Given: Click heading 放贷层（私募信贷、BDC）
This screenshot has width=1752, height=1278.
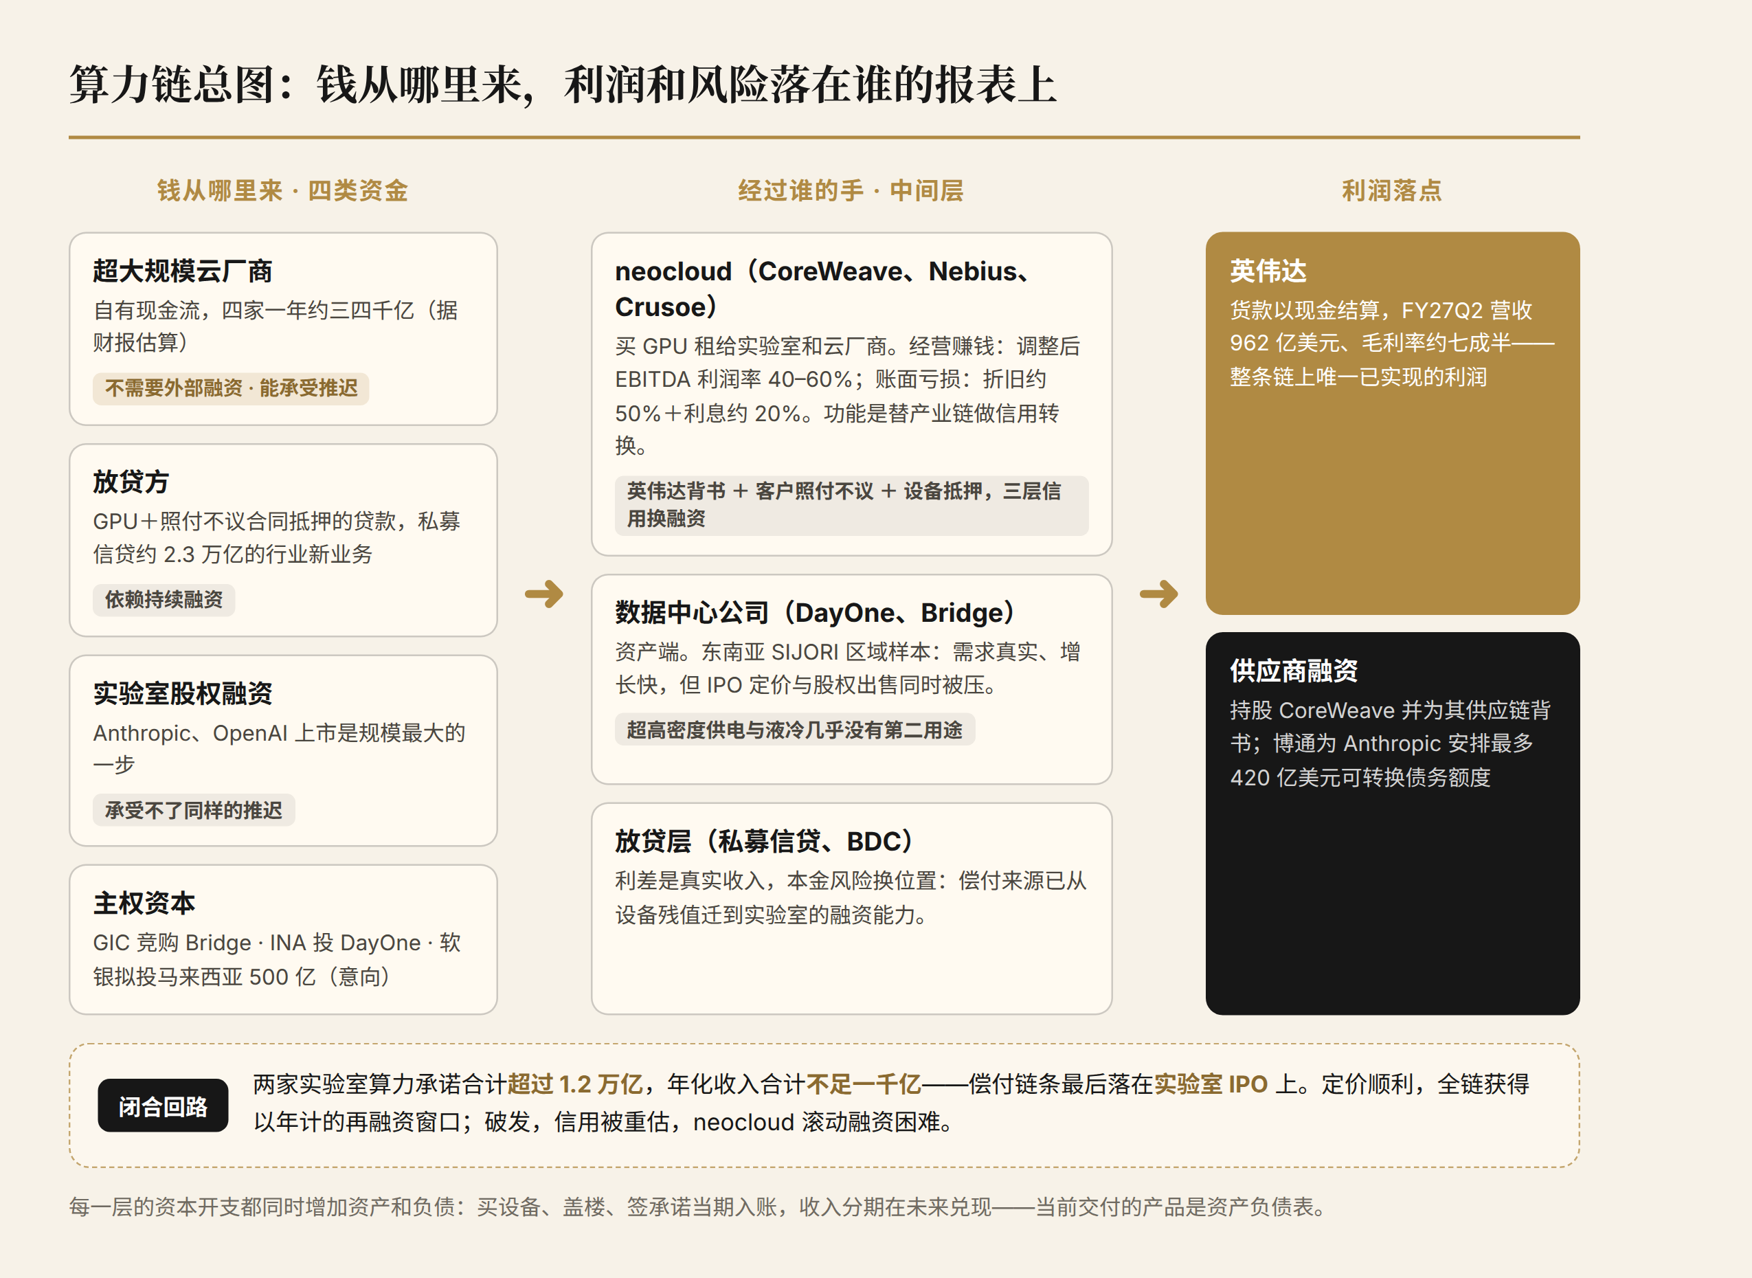Looking at the screenshot, I should point(764,841).
